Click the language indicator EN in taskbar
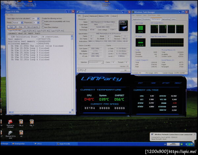 tap(165, 144)
